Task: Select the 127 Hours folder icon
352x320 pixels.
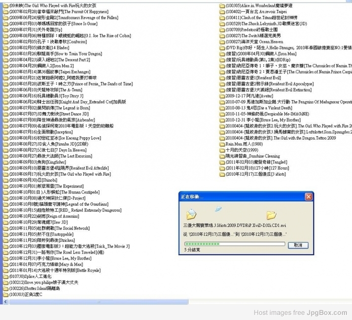Action: pos(222,168)
